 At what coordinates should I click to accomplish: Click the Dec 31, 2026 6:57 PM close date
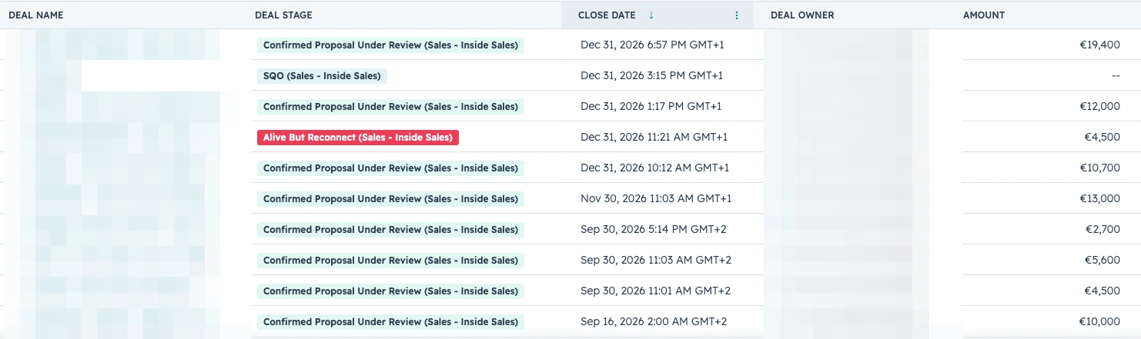[652, 45]
